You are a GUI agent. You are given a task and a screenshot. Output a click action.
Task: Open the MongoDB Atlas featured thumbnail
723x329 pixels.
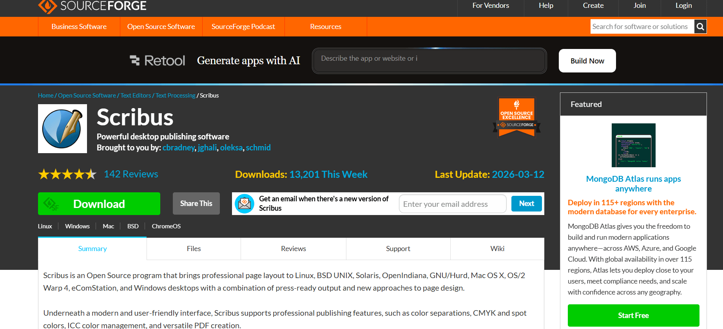coord(633,145)
